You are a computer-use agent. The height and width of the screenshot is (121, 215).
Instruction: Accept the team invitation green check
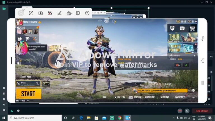click(x=186, y=65)
